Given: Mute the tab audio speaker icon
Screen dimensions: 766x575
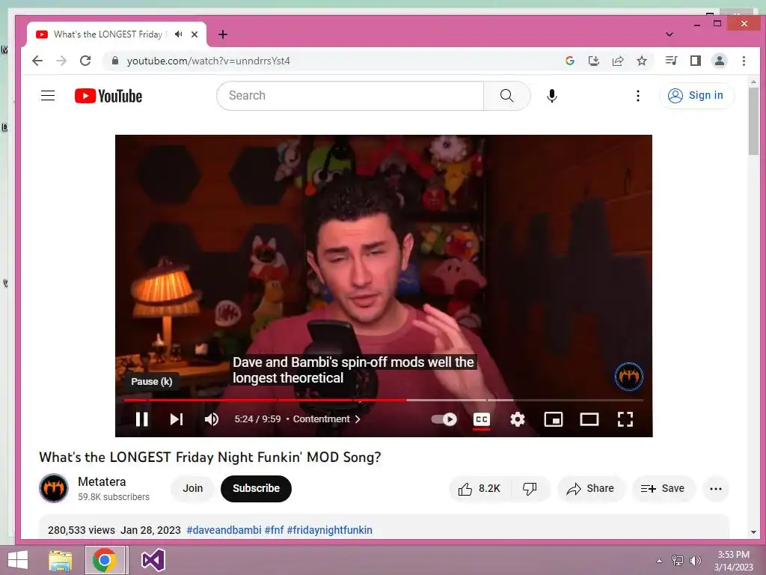Looking at the screenshot, I should (179, 34).
